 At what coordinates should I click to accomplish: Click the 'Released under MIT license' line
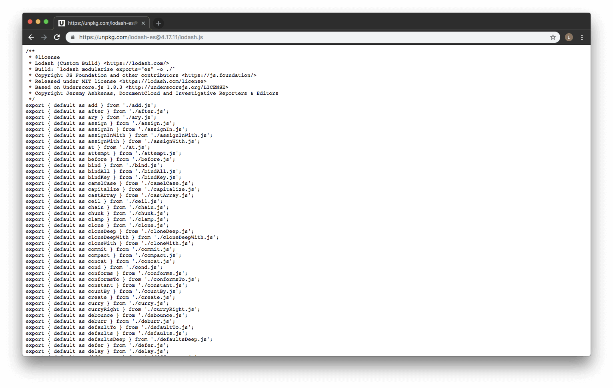coord(118,81)
